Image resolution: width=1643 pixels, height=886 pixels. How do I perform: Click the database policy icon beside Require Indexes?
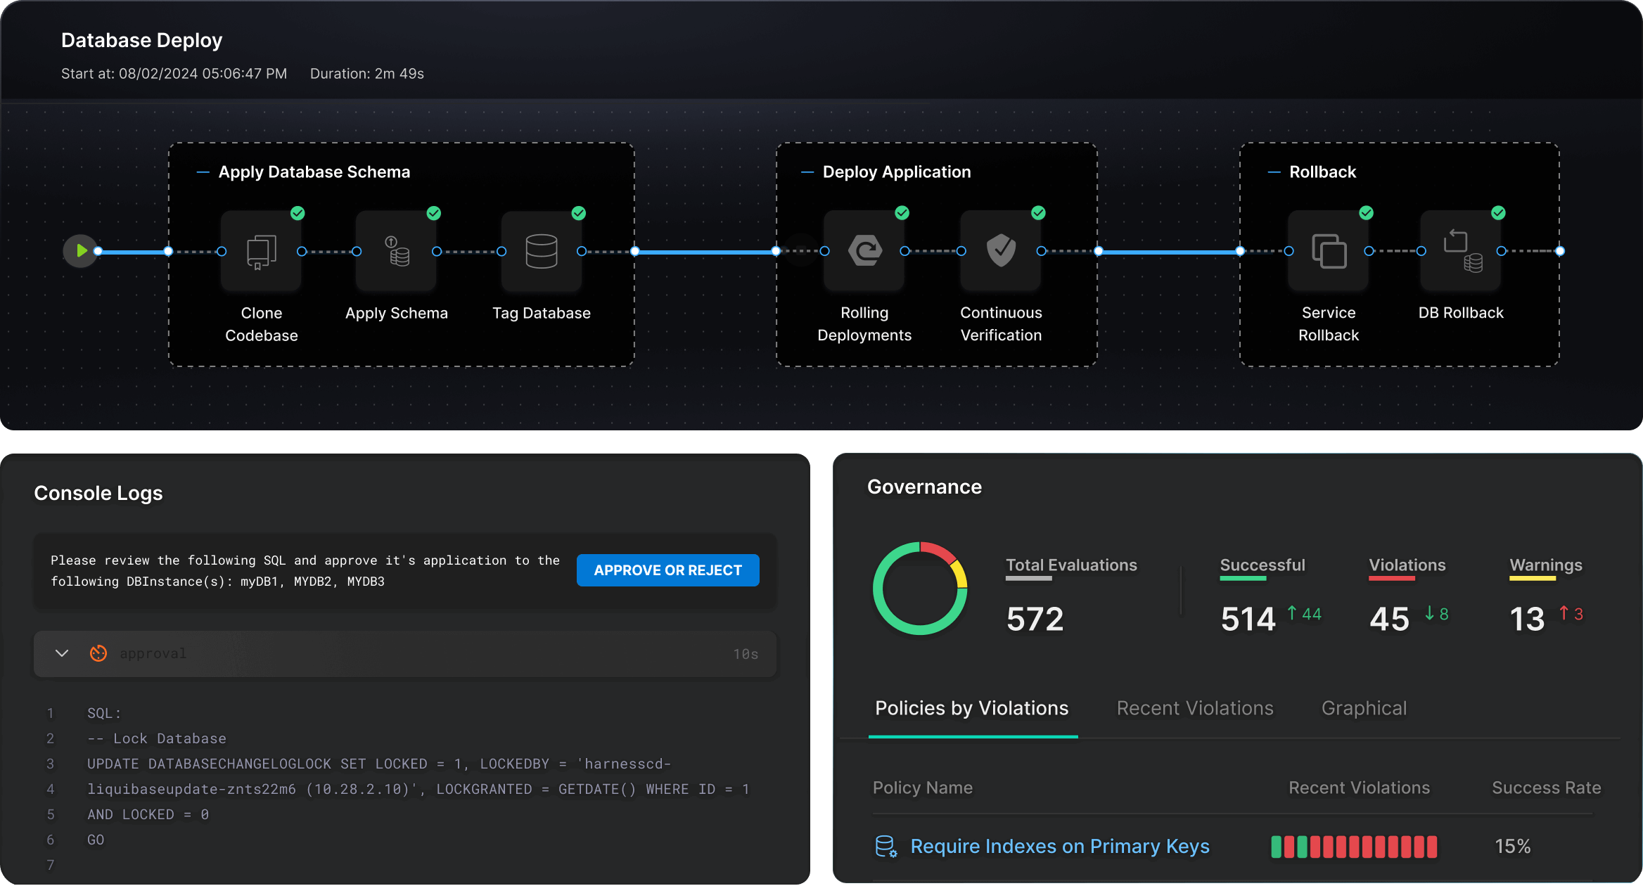click(886, 847)
